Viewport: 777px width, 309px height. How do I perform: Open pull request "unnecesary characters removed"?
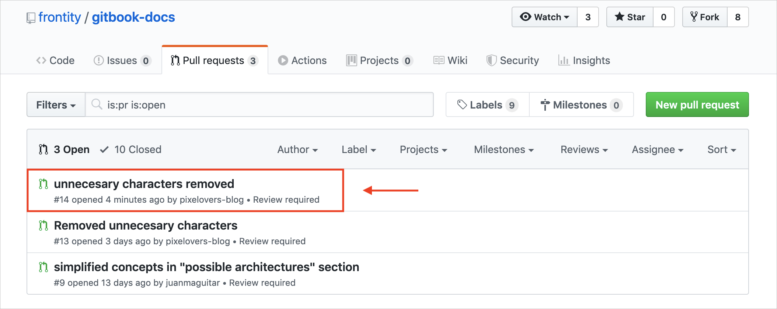[144, 184]
